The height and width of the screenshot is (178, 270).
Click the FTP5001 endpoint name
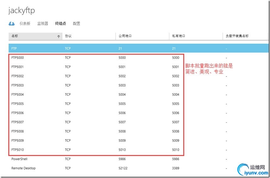click(x=17, y=67)
